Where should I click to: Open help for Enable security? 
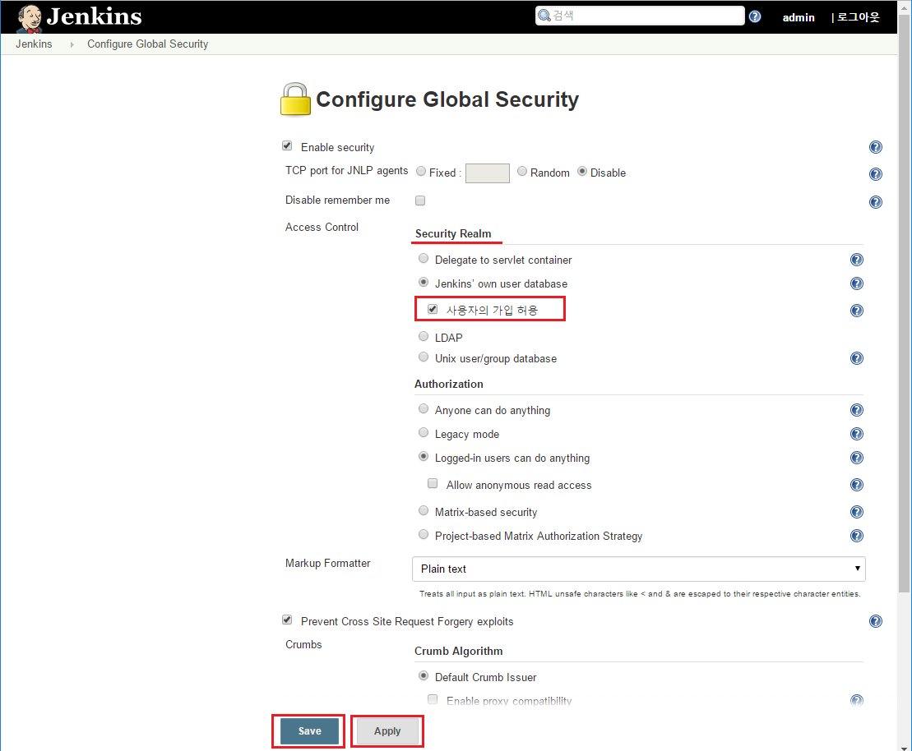pos(875,147)
